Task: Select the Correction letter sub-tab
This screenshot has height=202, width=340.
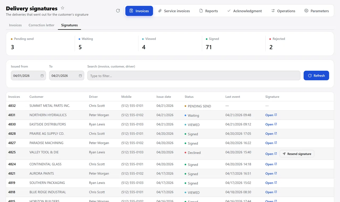Action: coord(41,25)
